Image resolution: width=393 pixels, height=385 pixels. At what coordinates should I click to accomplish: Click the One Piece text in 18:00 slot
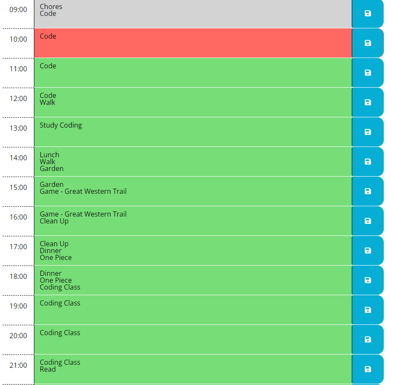tap(55, 280)
